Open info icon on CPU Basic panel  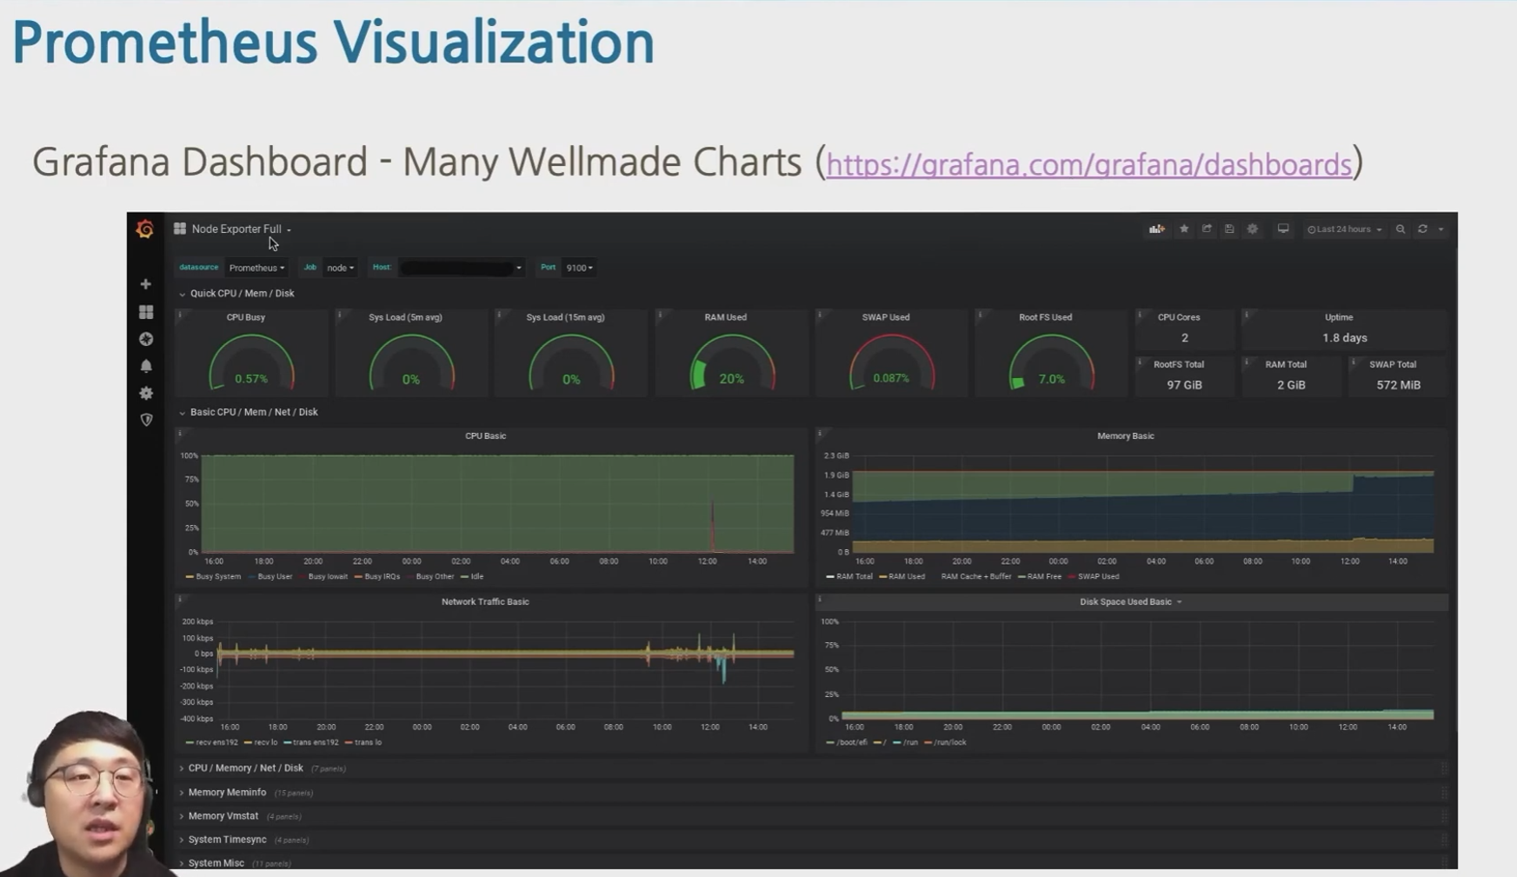point(180,433)
